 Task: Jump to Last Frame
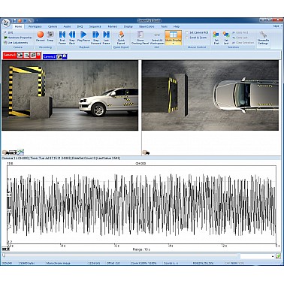(x=106, y=38)
